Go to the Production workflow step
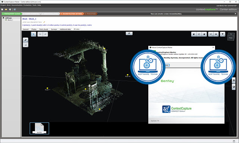This screenshot has height=143, width=239. 90,14
